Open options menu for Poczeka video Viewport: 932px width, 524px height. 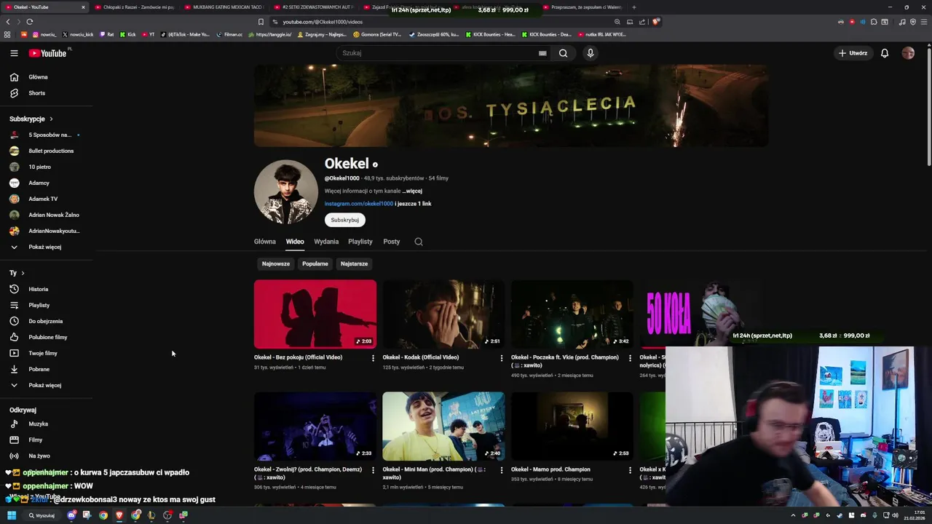coord(631,358)
